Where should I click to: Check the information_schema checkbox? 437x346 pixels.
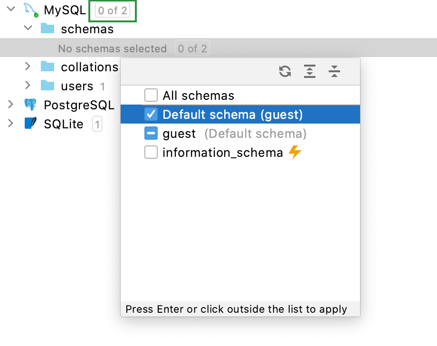151,153
